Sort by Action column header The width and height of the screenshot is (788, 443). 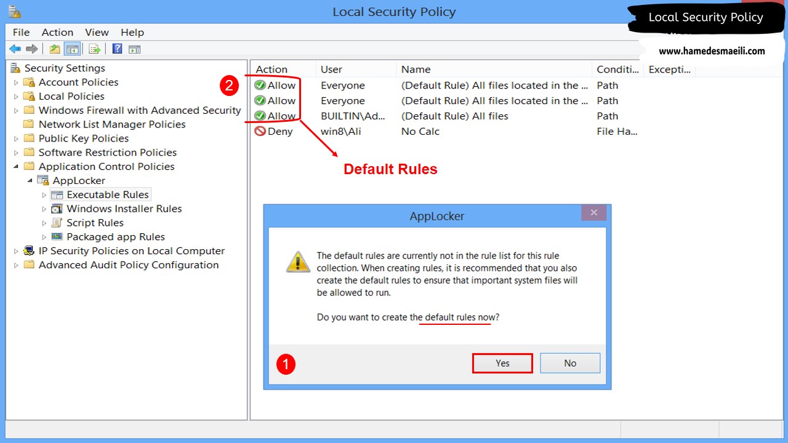click(x=283, y=70)
